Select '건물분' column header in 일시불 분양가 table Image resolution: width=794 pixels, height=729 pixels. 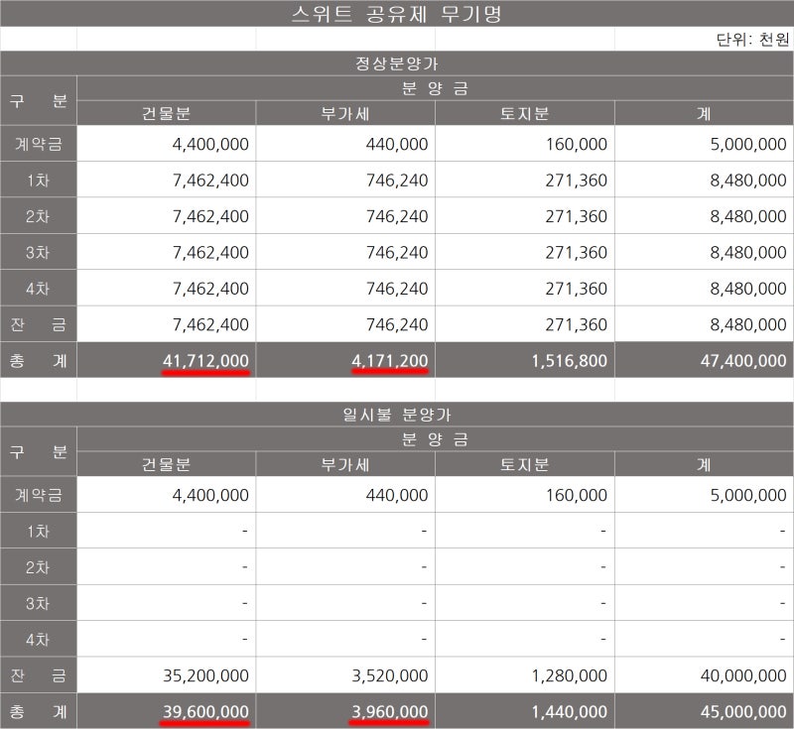166,464
